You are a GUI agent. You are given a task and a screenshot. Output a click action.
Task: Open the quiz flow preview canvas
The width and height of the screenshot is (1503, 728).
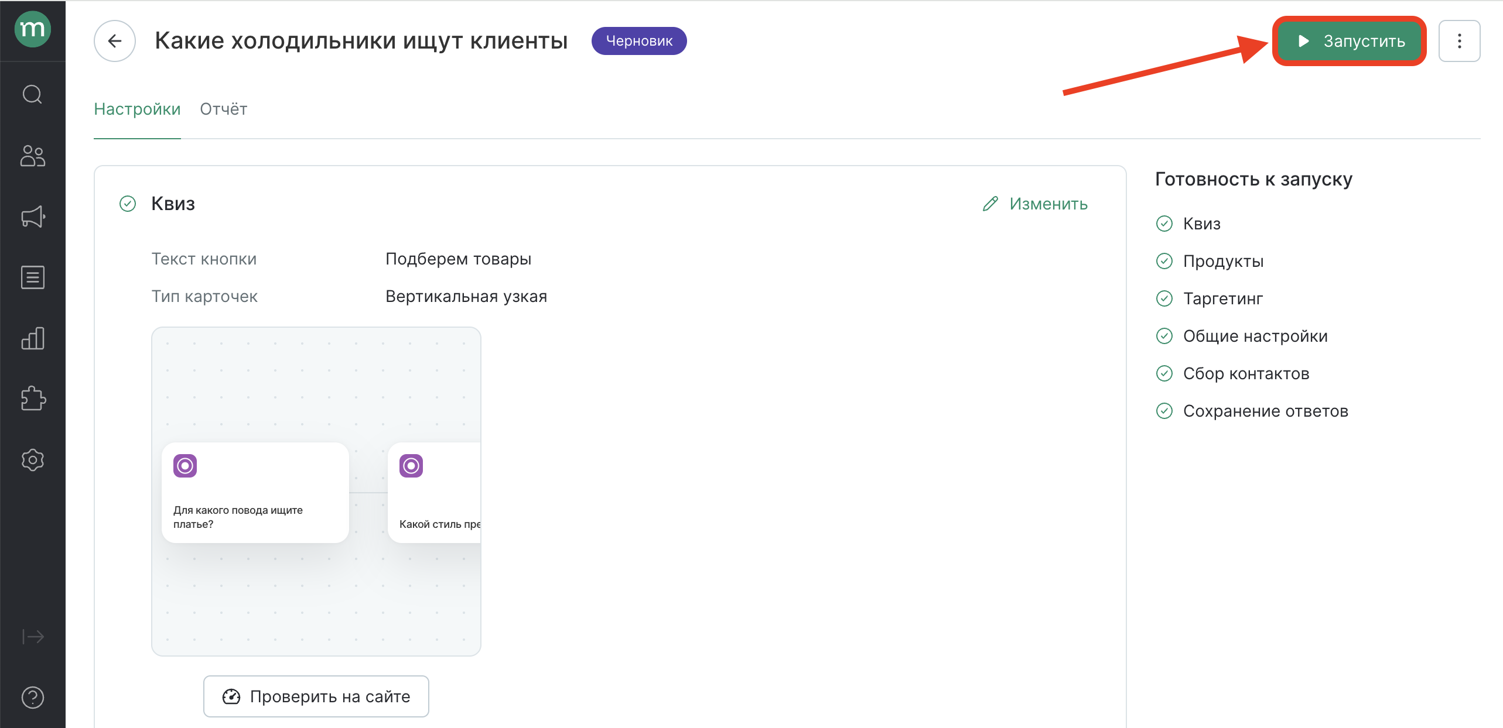316,492
